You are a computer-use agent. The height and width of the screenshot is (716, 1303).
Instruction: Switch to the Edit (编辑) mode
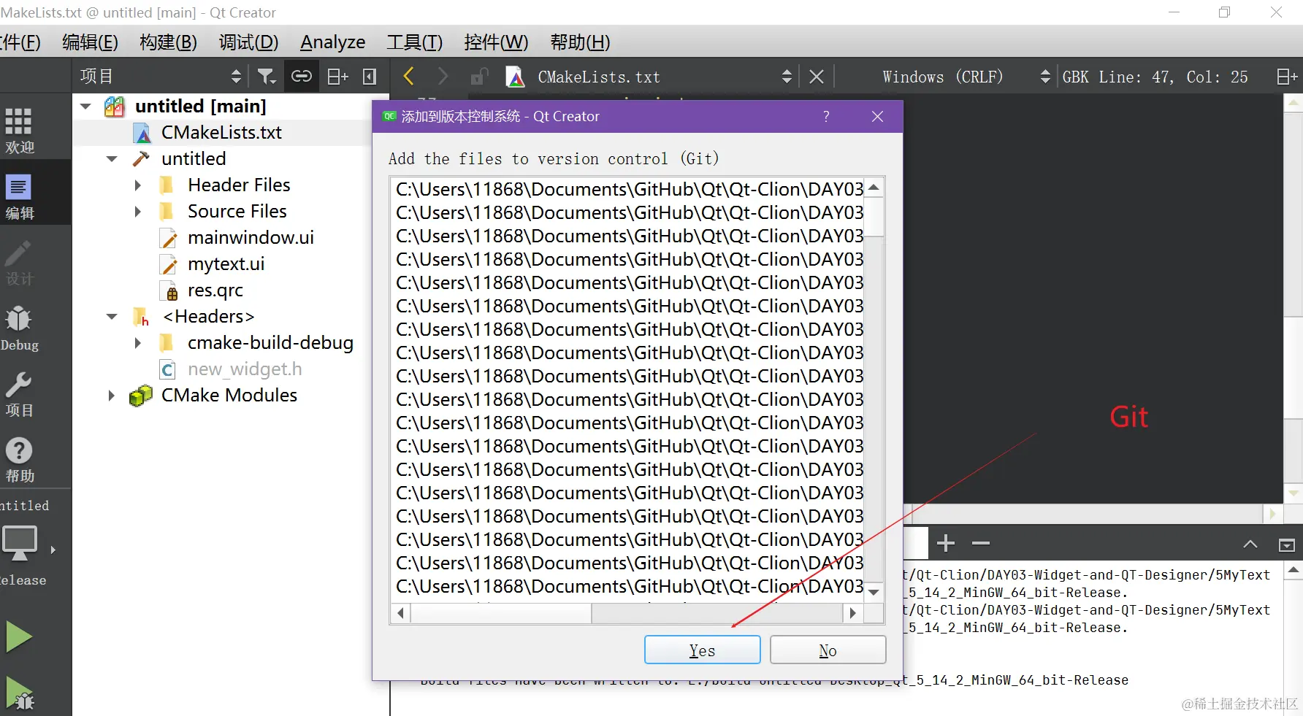click(x=20, y=196)
